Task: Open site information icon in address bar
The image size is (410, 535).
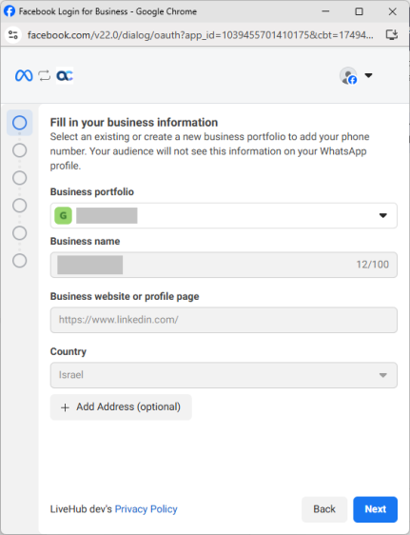Action: [x=13, y=35]
